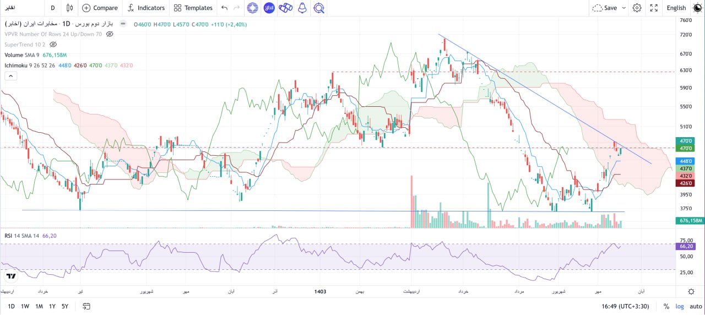Open the candlestick chart style selector
705x315 pixels.
(x=69, y=8)
